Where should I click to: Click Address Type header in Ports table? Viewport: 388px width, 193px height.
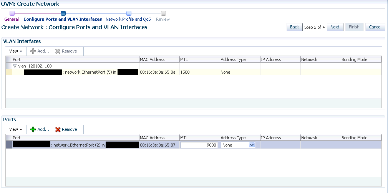240,138
